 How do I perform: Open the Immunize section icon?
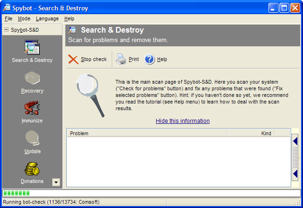click(32, 108)
